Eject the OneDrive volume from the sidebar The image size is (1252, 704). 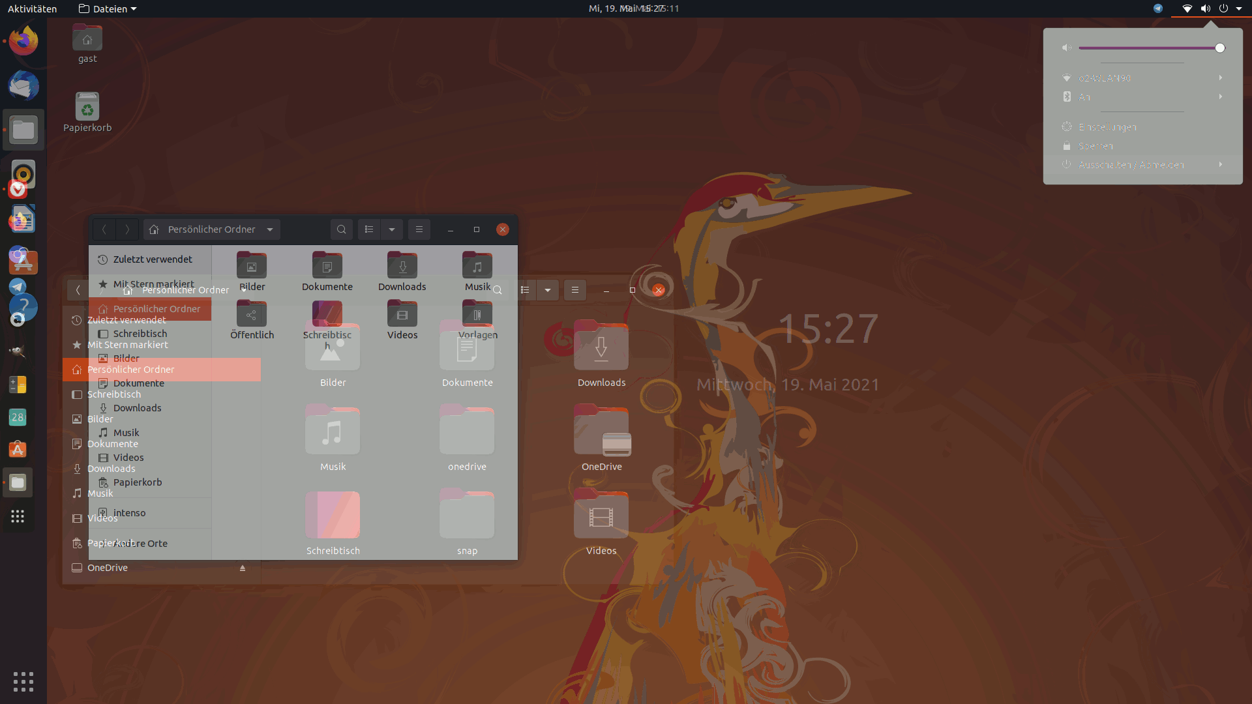click(243, 568)
